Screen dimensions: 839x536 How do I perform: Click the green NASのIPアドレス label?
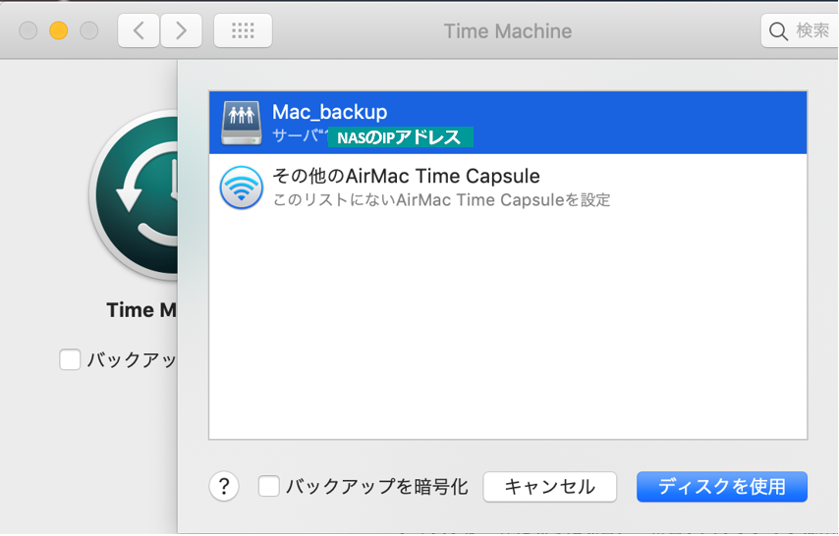tap(399, 137)
